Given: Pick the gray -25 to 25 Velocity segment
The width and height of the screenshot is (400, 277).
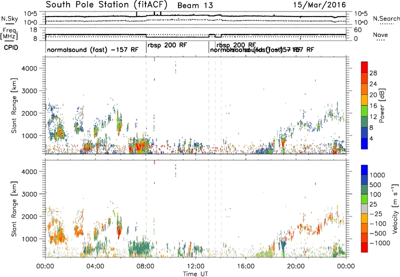Looking at the screenshot, I should [364, 208].
